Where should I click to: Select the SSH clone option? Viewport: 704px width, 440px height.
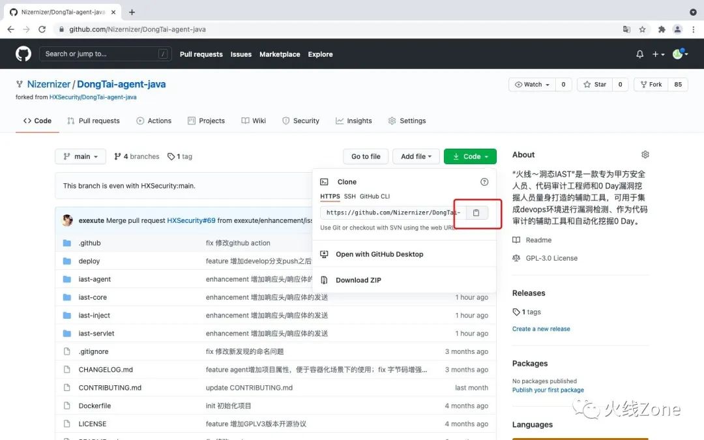pos(350,196)
